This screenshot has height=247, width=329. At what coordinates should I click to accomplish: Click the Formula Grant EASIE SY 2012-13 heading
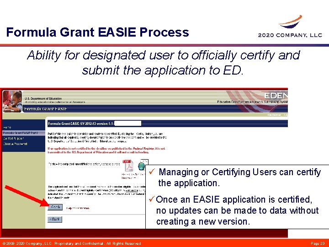pos(81,123)
